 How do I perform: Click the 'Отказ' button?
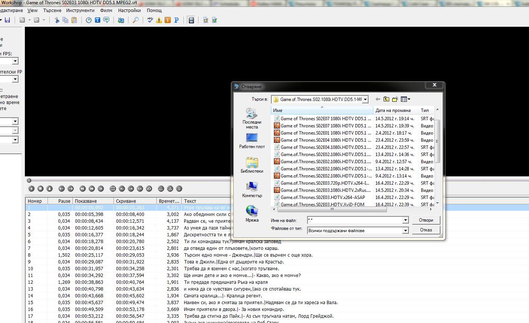[426, 230]
